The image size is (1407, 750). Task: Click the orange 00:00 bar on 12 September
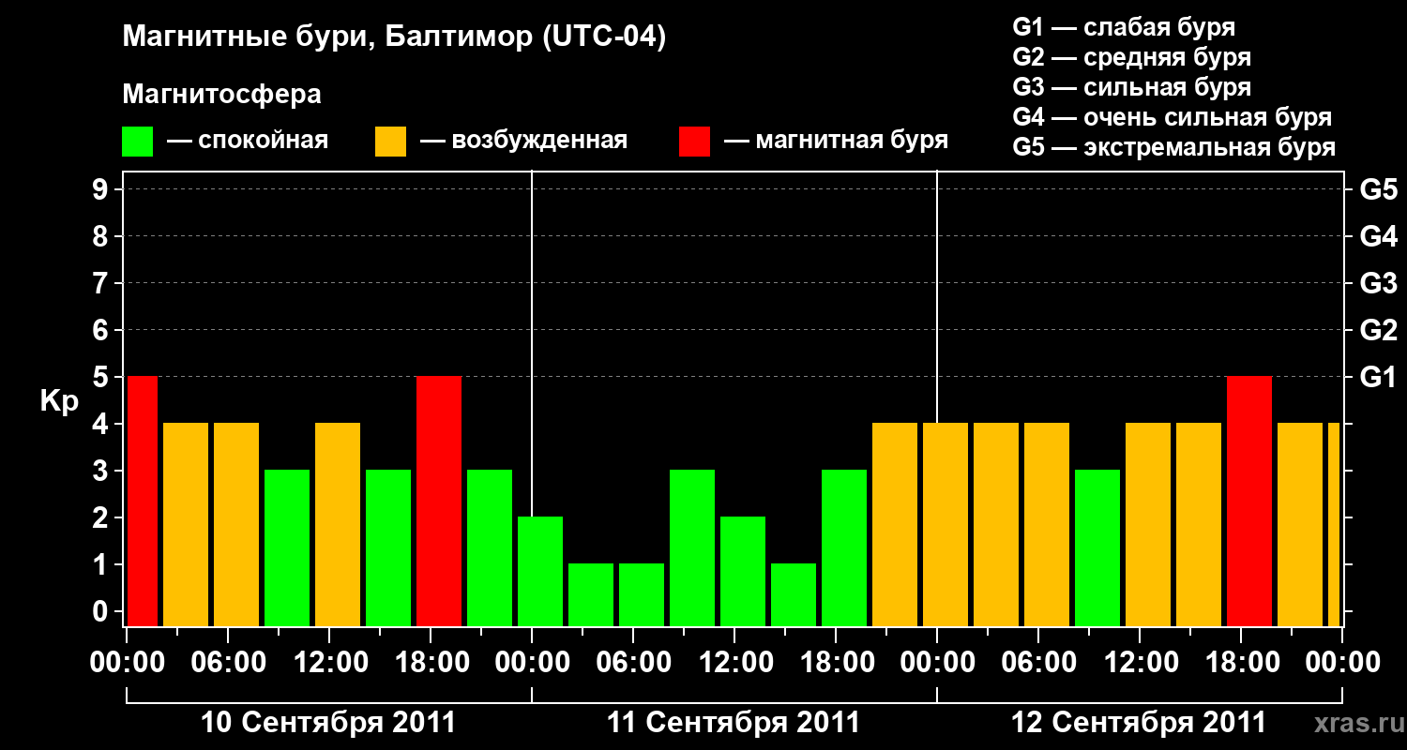[946, 524]
